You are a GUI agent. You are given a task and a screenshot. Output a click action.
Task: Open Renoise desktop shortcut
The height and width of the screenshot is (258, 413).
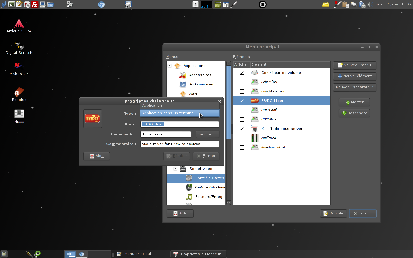point(19,92)
